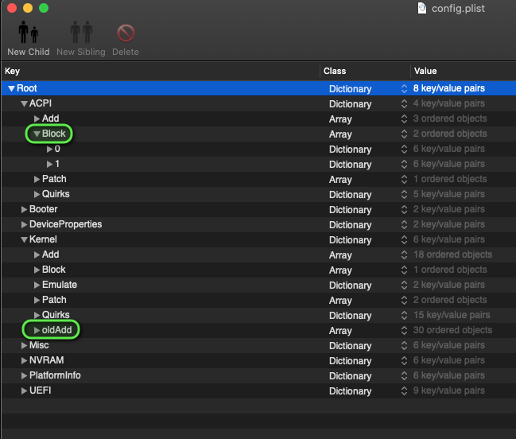Open class stepper for Misc row
516x439 pixels.
404,345
